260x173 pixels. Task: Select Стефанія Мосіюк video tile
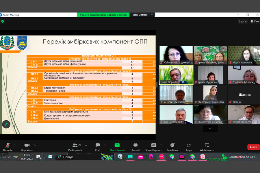(x=244, y=75)
